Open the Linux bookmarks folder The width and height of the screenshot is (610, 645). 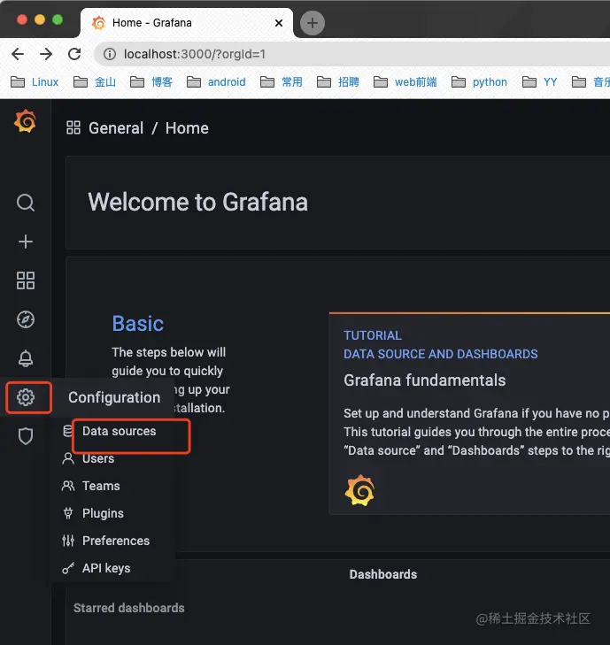[35, 82]
